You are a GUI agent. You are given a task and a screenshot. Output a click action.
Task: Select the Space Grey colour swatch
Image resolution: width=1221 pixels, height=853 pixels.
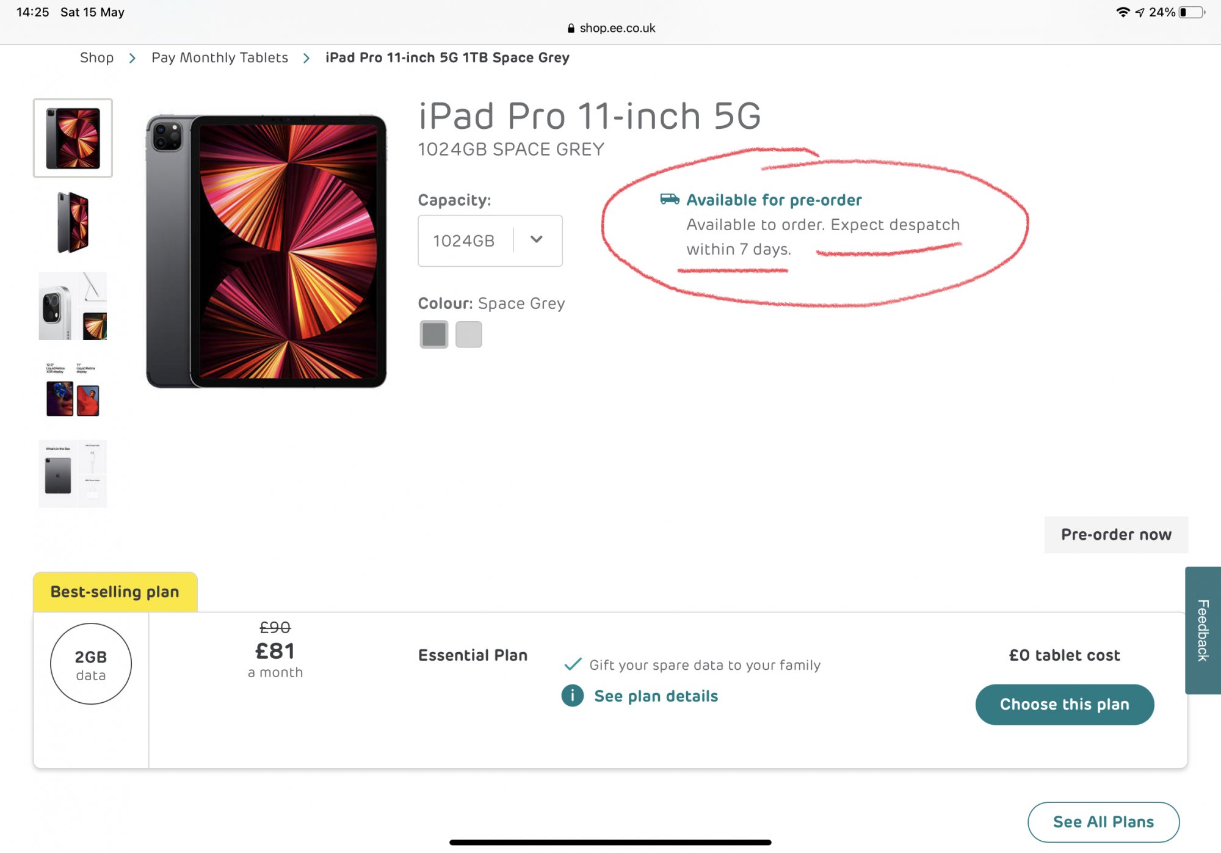click(x=434, y=335)
